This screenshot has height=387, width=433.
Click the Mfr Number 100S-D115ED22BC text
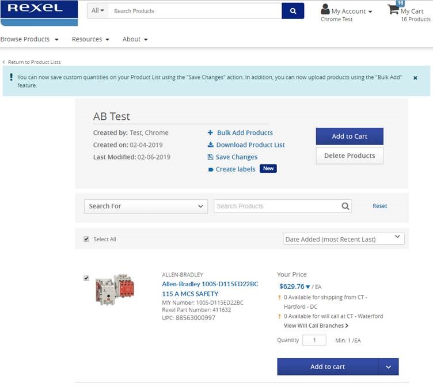[203, 302]
